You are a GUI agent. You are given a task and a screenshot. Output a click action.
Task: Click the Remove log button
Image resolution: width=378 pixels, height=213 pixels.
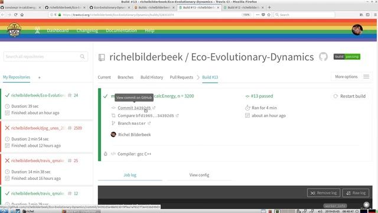[x=324, y=193]
